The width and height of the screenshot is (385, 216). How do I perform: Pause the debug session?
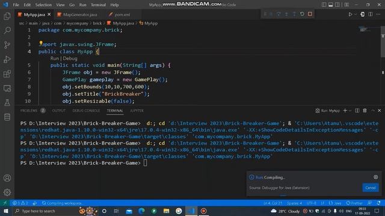[271, 14]
